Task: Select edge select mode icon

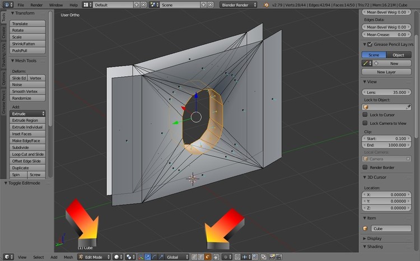Action: click(x=200, y=257)
